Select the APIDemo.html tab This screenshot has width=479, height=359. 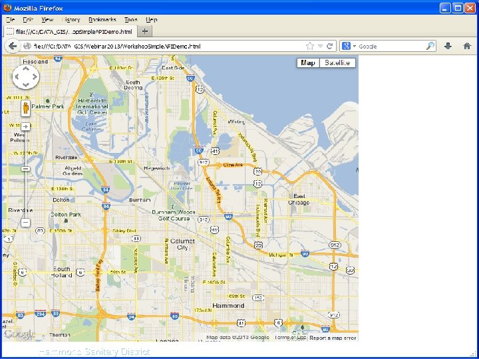pos(70,31)
